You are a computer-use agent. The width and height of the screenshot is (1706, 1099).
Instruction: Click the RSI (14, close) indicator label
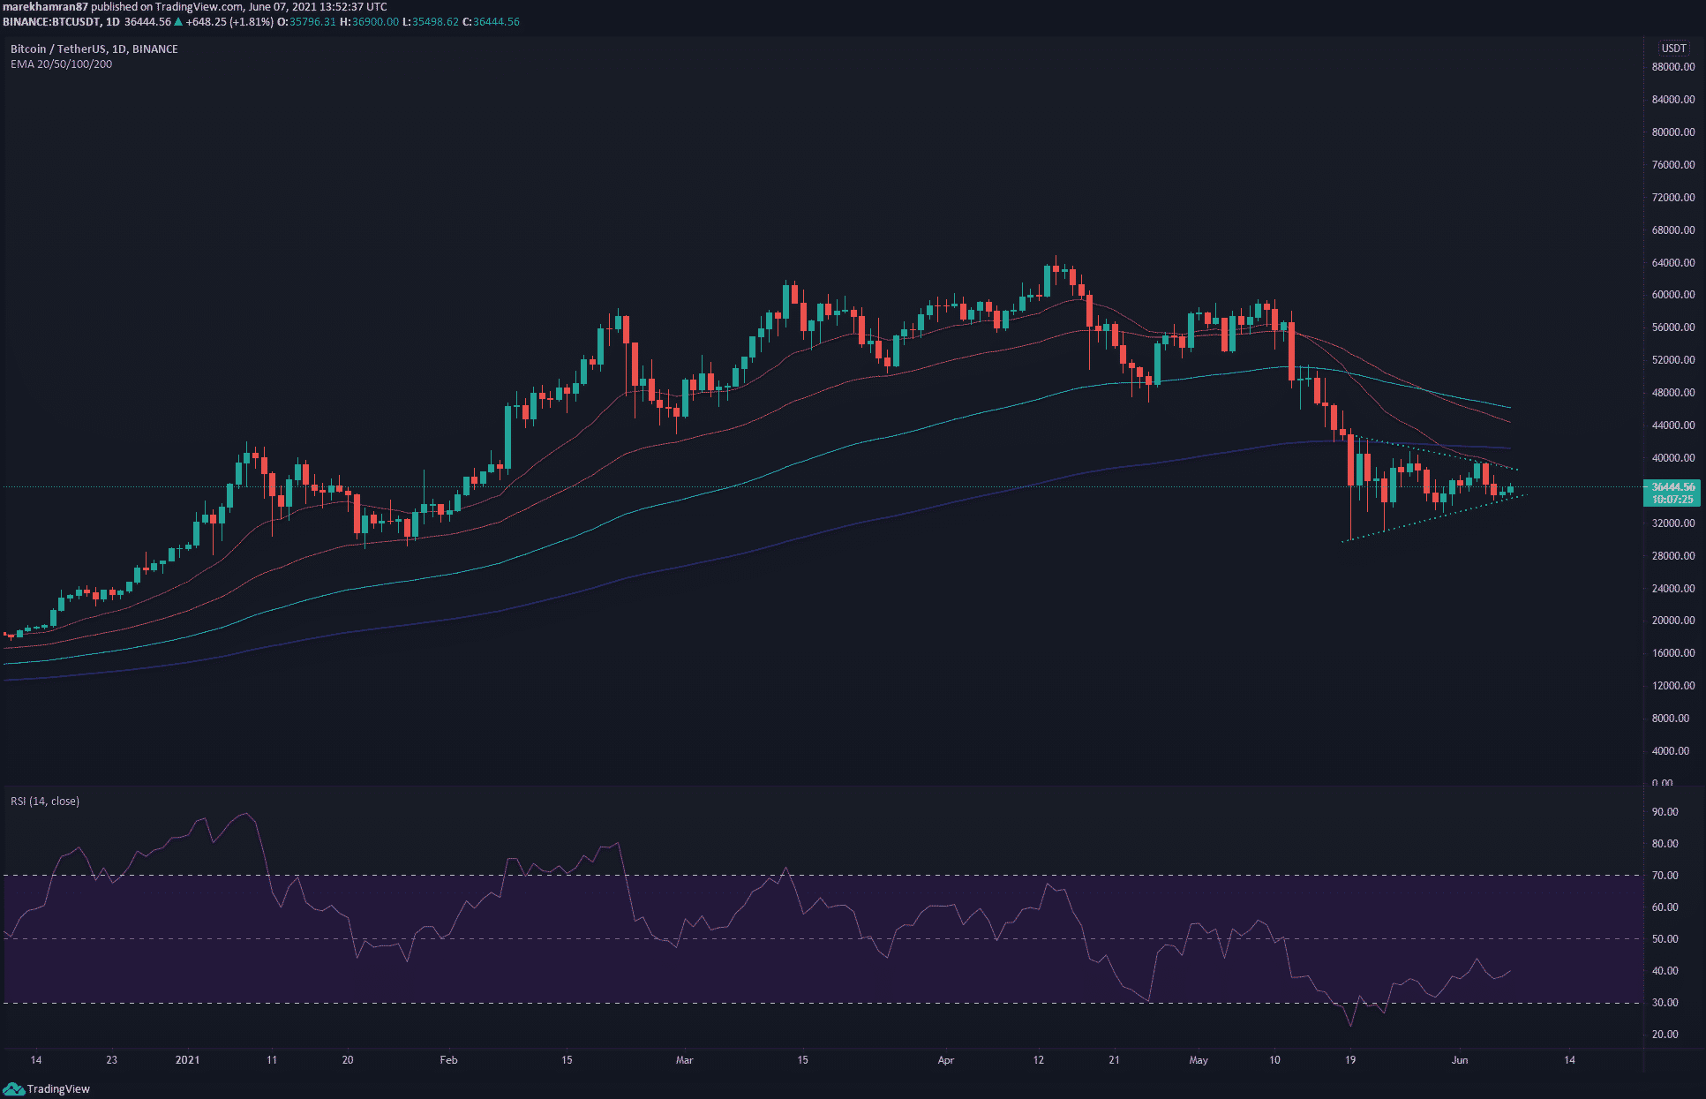tap(44, 801)
